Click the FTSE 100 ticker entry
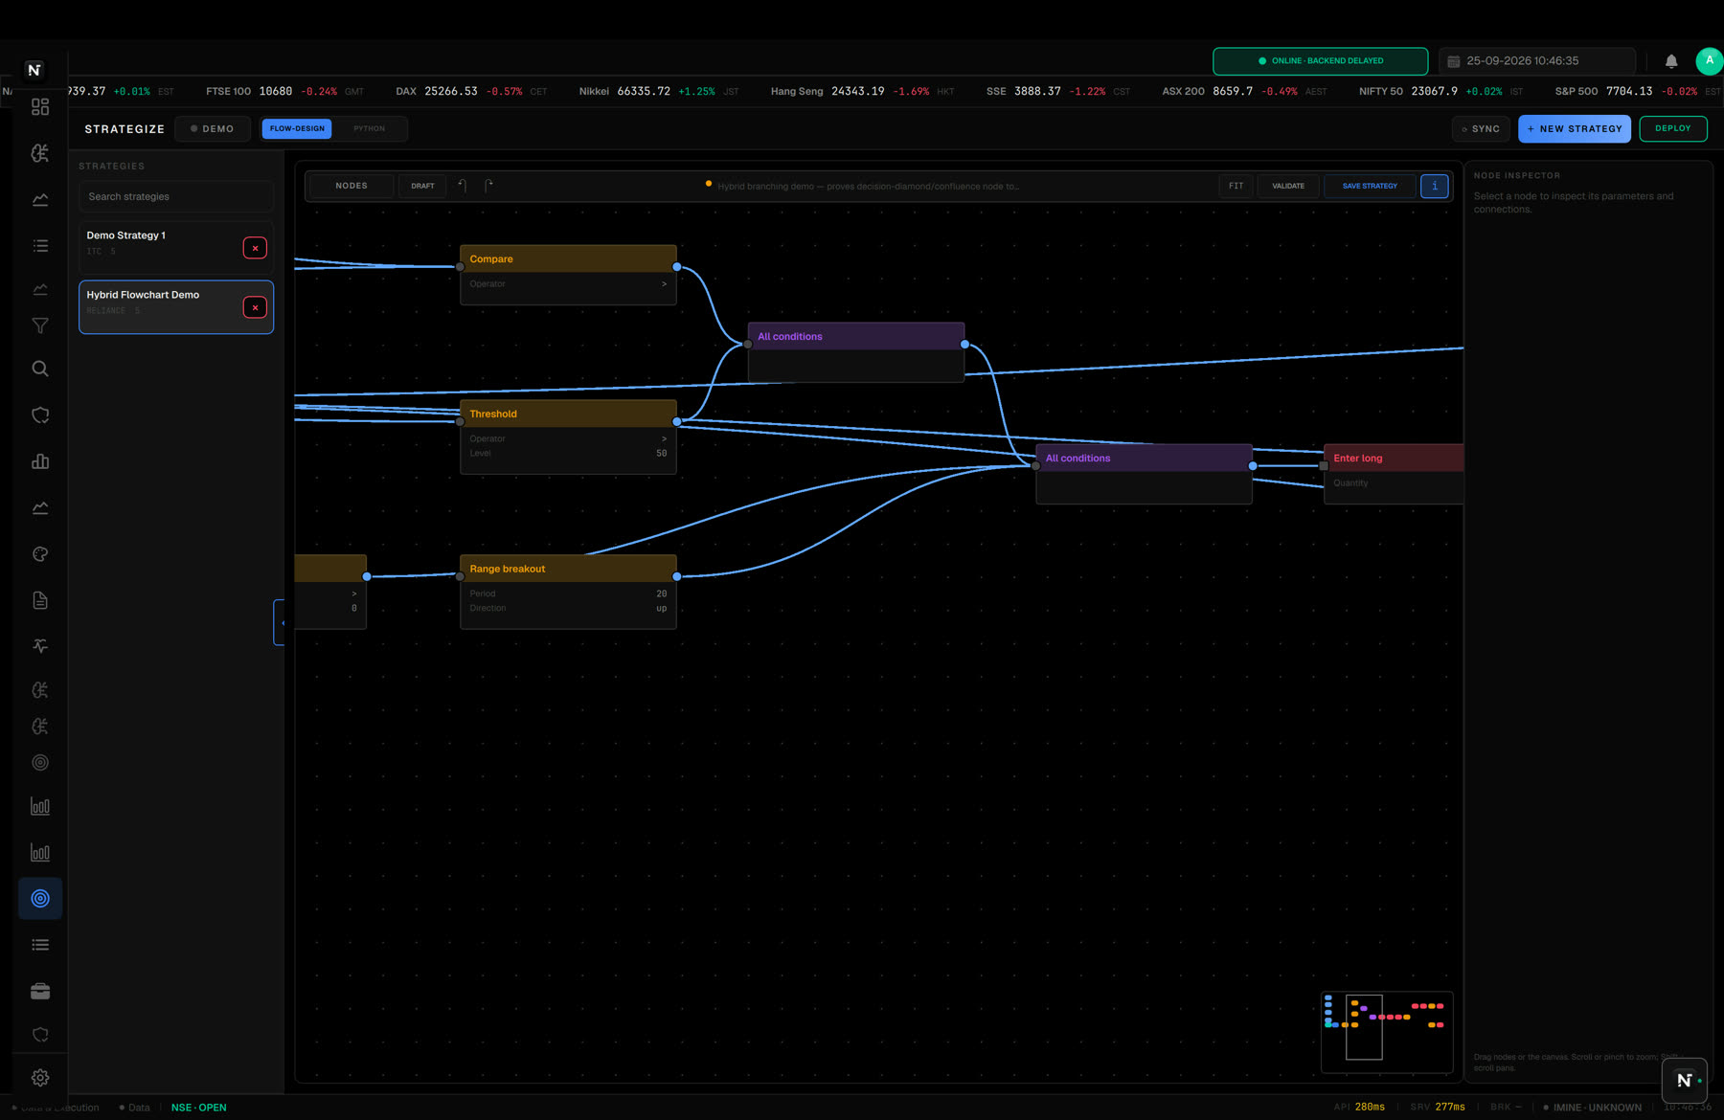Image resolution: width=1724 pixels, height=1120 pixels. coord(284,92)
